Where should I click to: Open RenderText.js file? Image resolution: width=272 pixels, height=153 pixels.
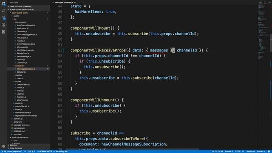(23, 54)
